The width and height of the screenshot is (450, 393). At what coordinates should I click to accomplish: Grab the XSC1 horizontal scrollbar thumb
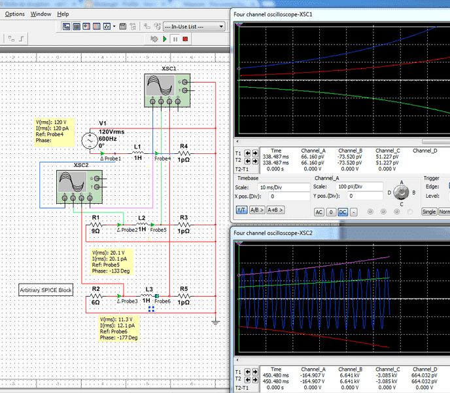click(436, 141)
